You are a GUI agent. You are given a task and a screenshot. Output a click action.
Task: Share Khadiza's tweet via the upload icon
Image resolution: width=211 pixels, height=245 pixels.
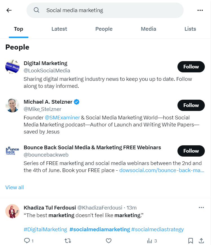201,241
